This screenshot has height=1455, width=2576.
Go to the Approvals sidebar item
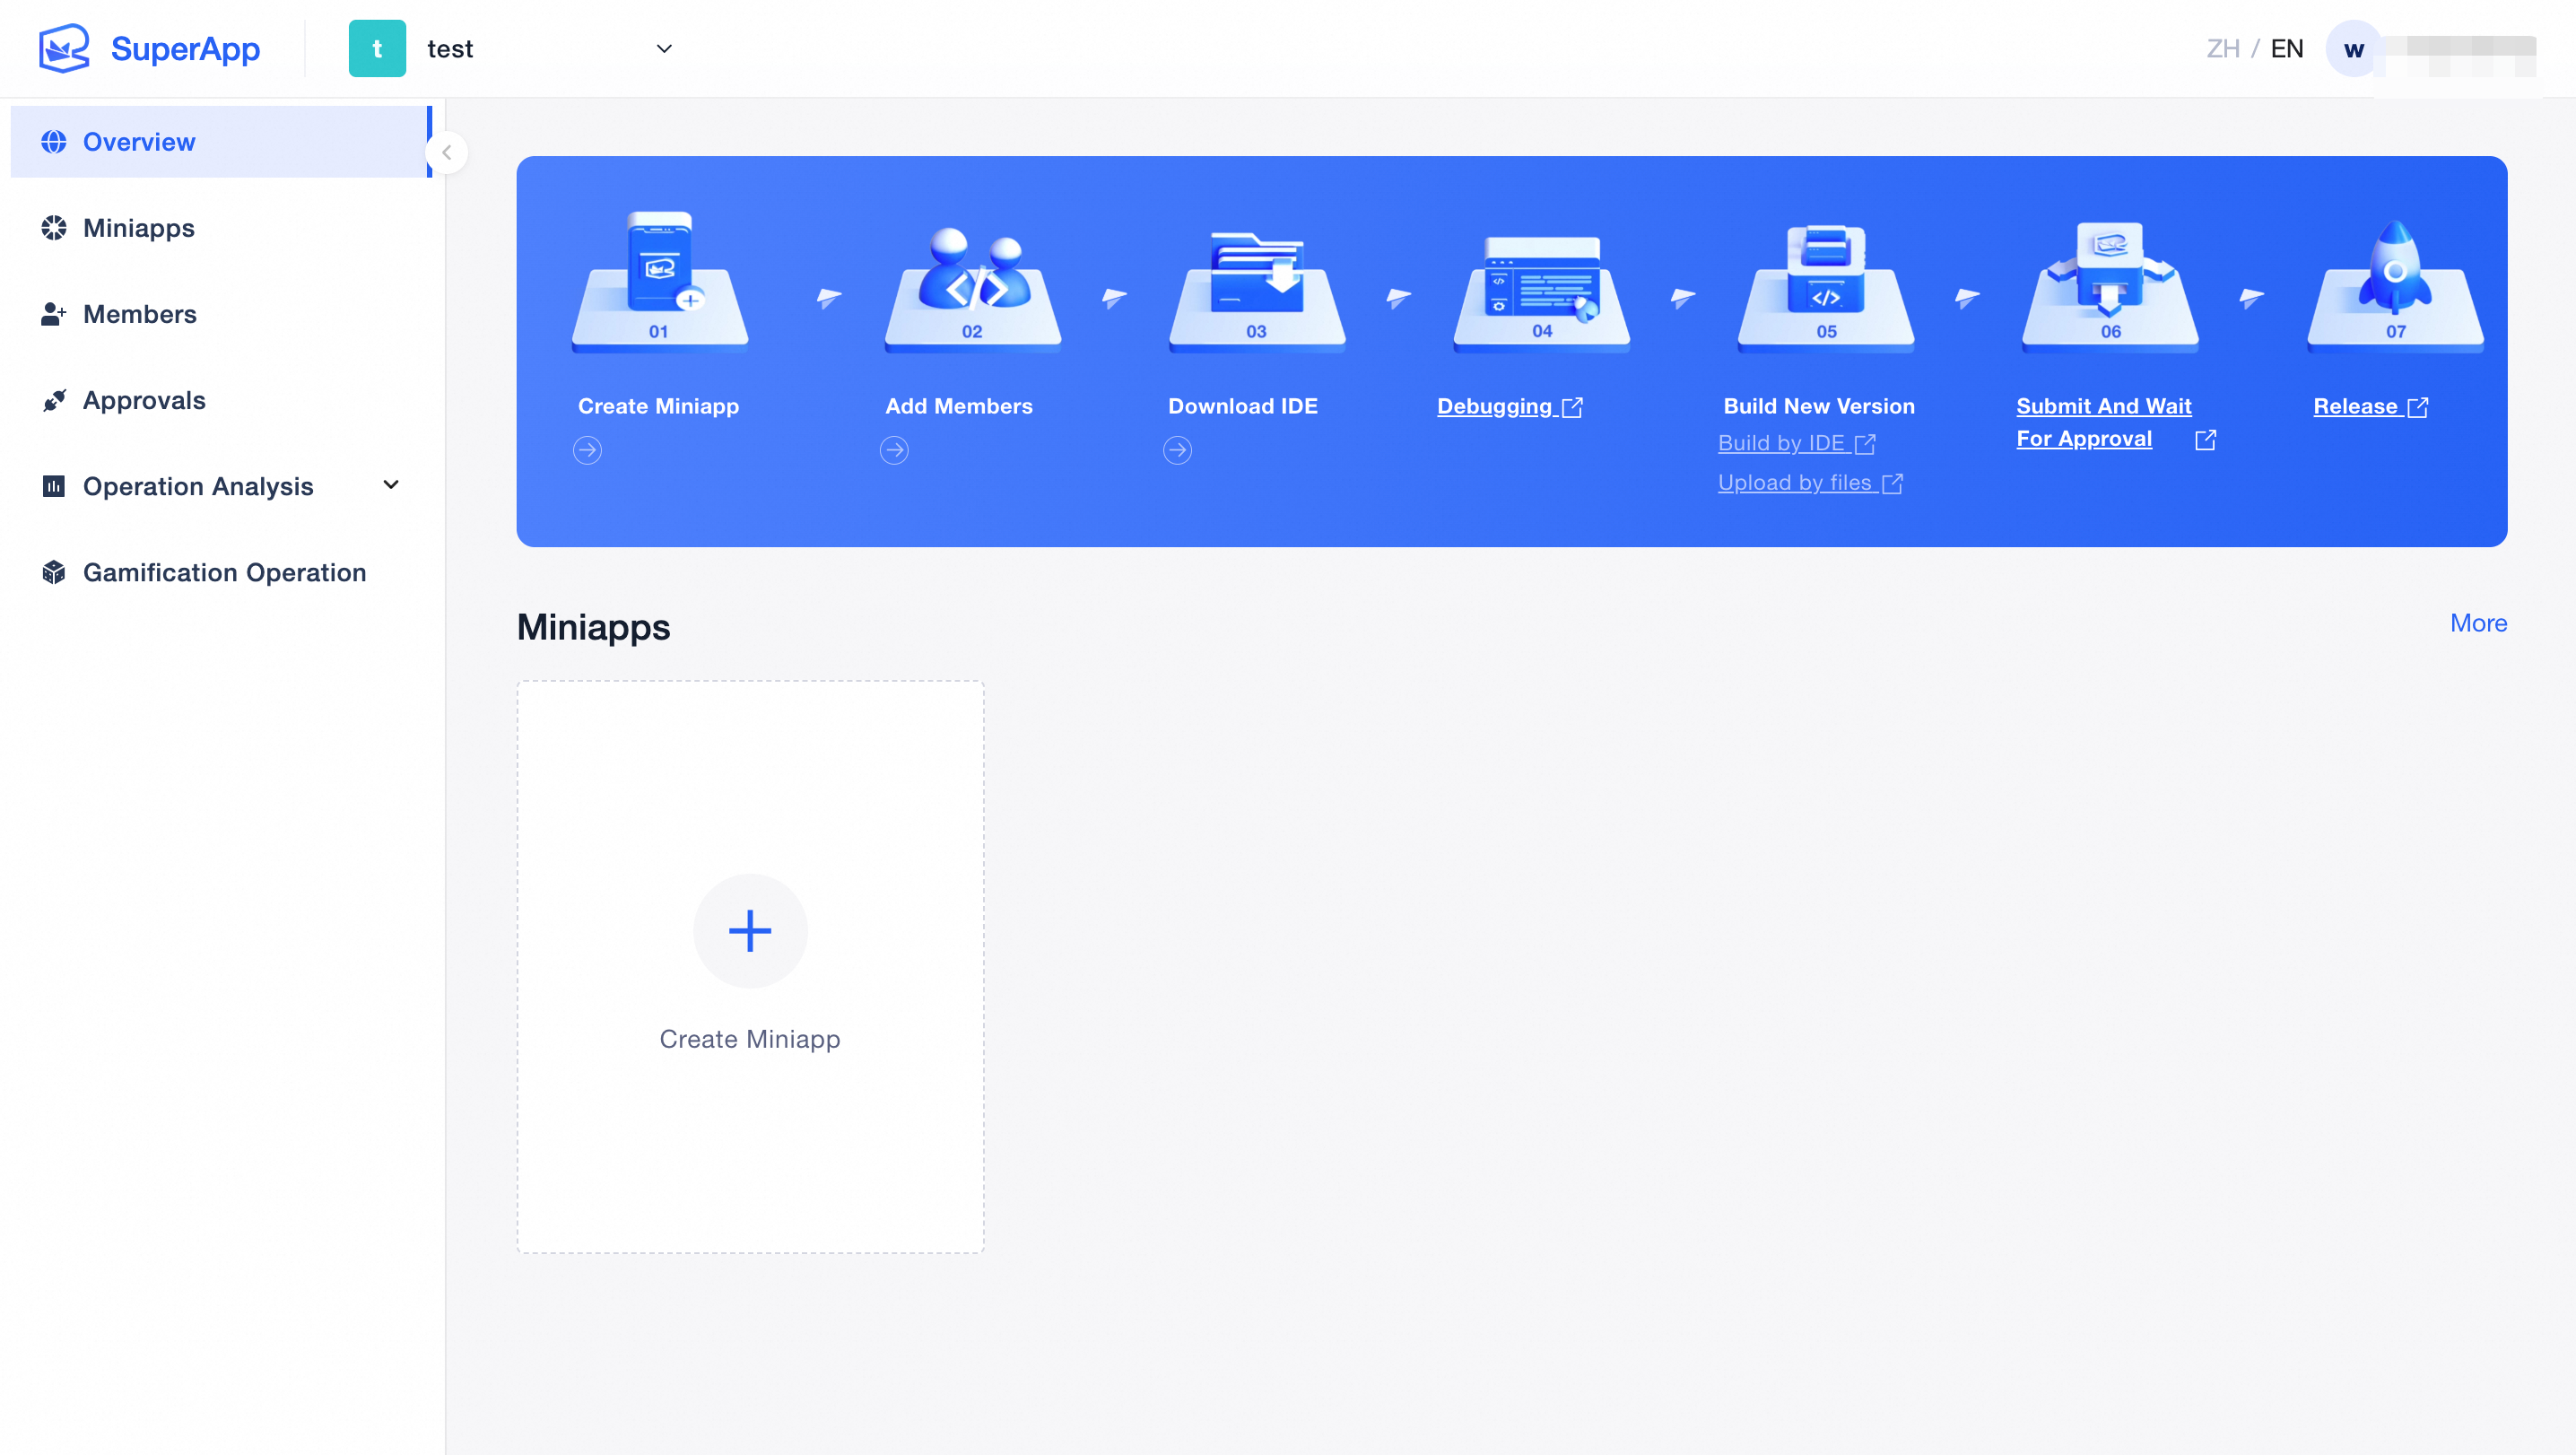tap(144, 400)
